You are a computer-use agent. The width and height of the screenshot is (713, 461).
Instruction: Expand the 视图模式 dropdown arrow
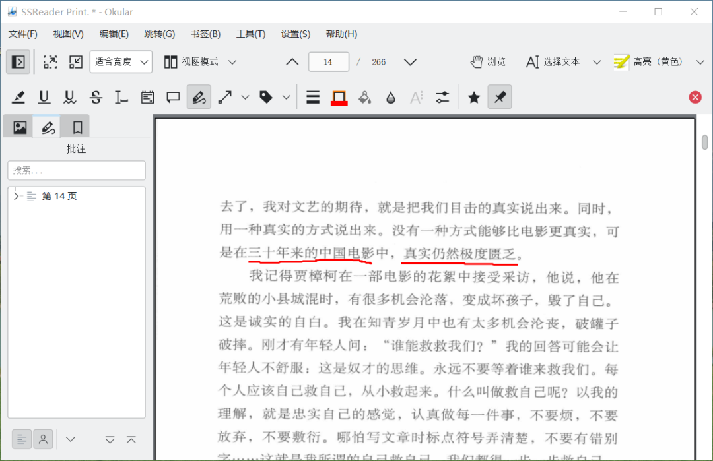(232, 62)
